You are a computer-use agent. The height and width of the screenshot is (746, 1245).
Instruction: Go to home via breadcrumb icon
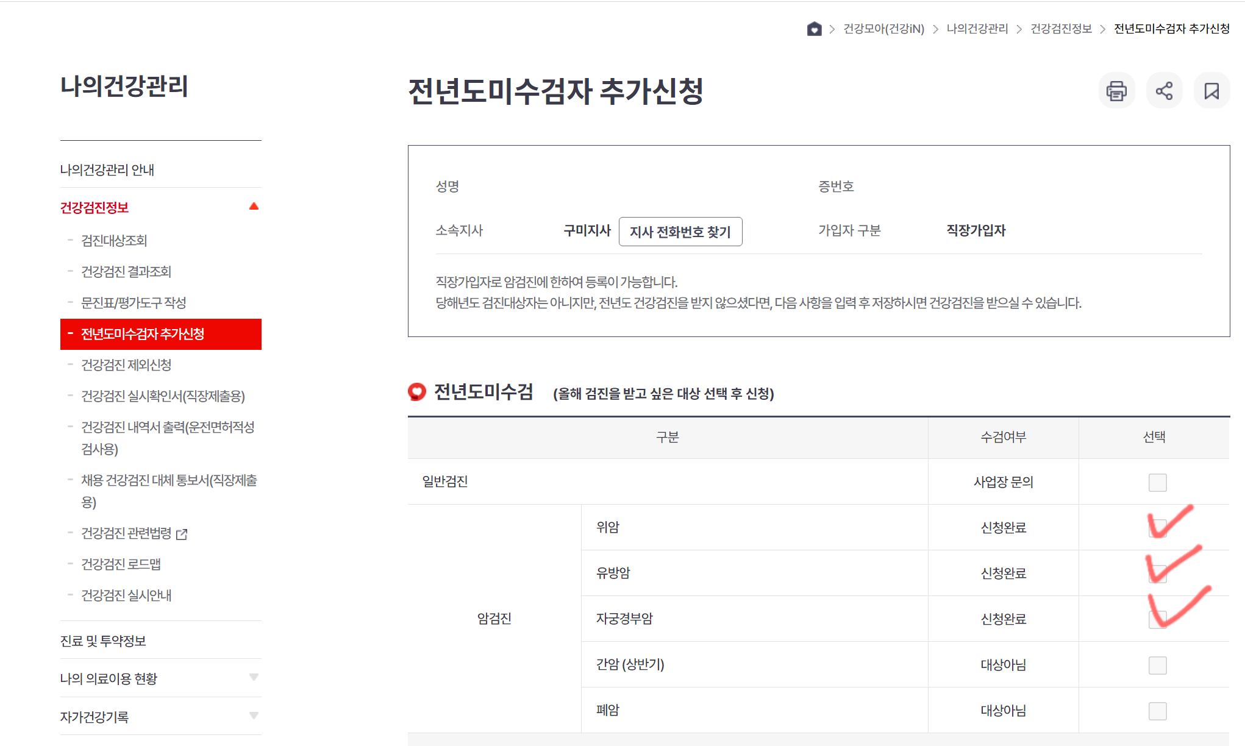[814, 29]
